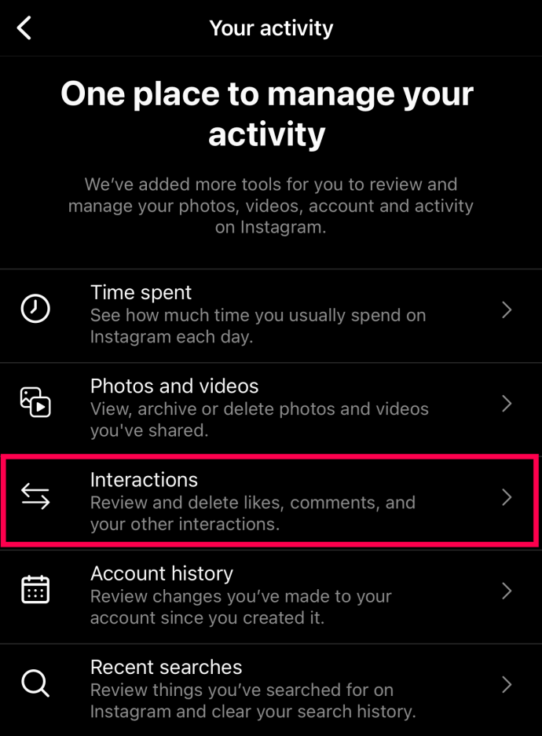Viewport: 542px width, 736px height.
Task: Open Interactions using the right chevron
Action: click(507, 497)
